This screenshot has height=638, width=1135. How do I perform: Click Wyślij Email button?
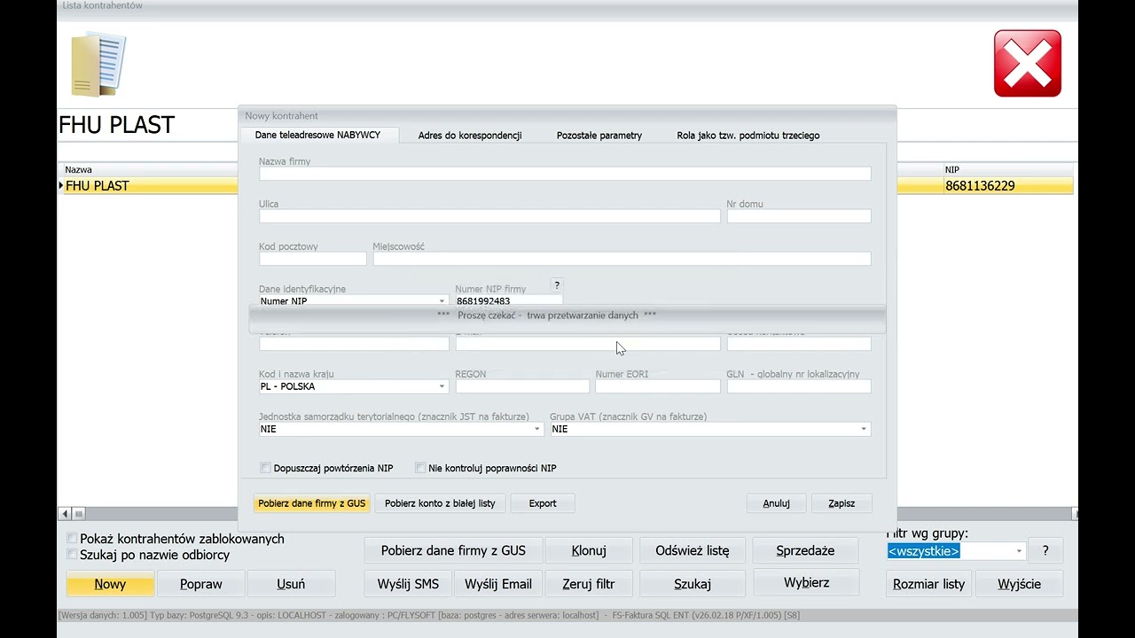tap(498, 584)
